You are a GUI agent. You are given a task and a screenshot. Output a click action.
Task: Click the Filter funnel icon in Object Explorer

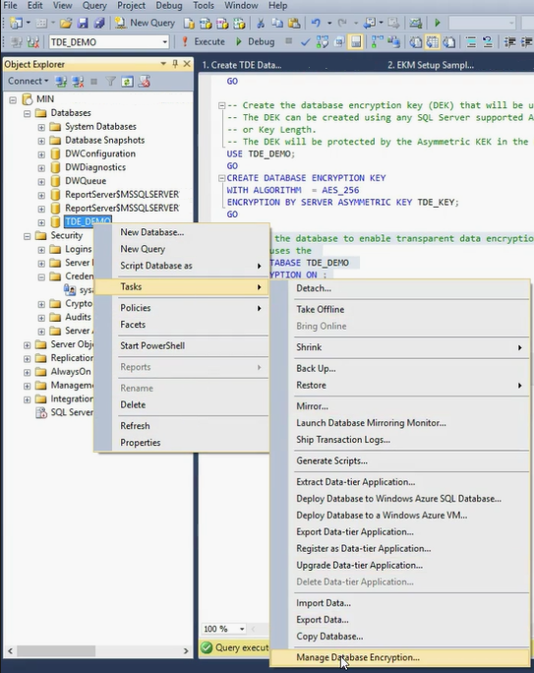(111, 81)
